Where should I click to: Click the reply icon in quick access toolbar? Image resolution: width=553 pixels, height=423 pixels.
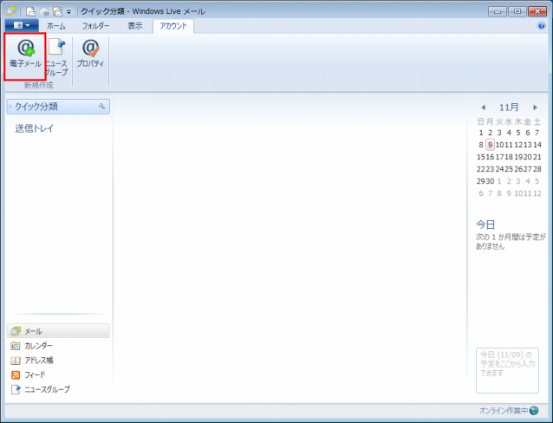coord(44,11)
